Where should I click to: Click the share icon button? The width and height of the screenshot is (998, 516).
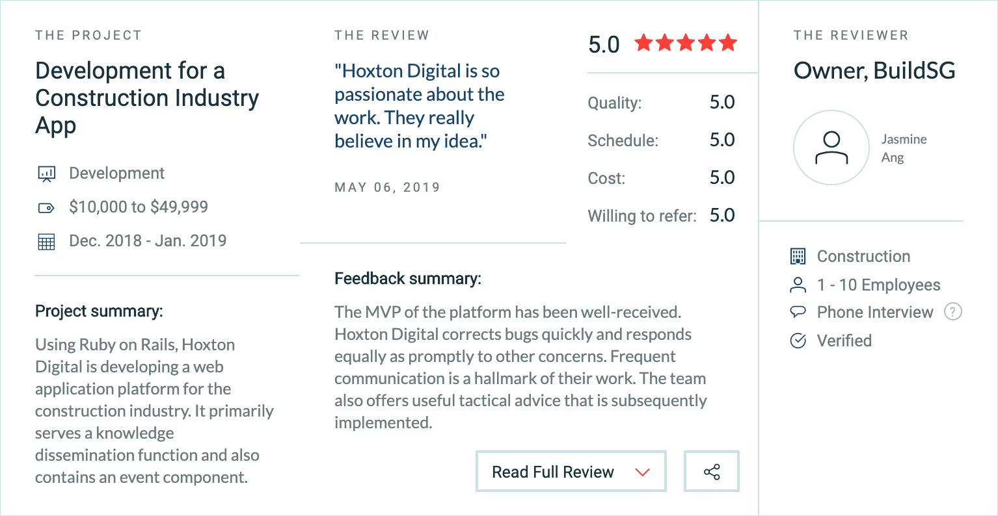pyautogui.click(x=712, y=471)
